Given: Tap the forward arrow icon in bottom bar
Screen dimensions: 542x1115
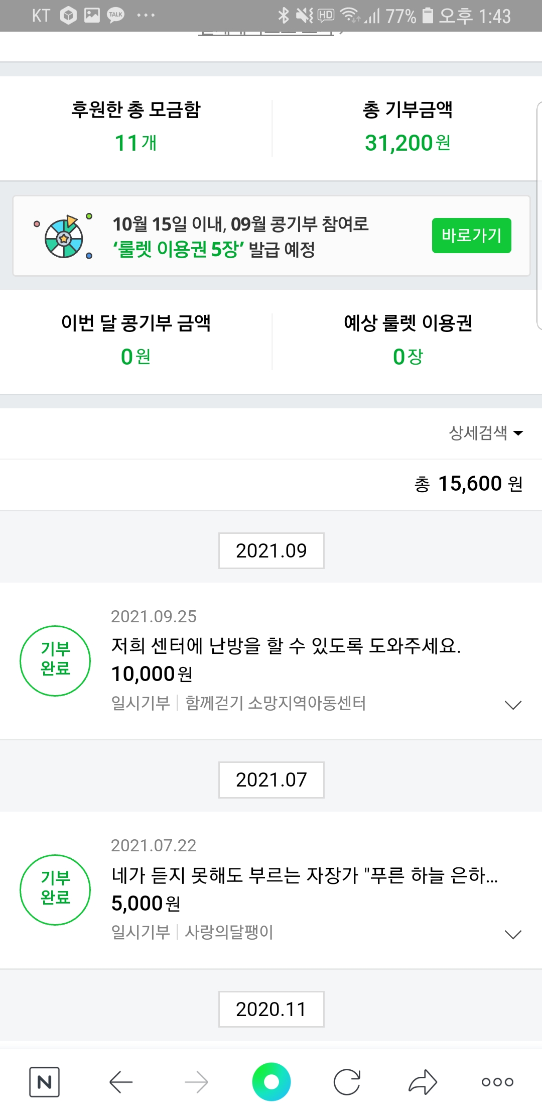Looking at the screenshot, I should 196,1082.
